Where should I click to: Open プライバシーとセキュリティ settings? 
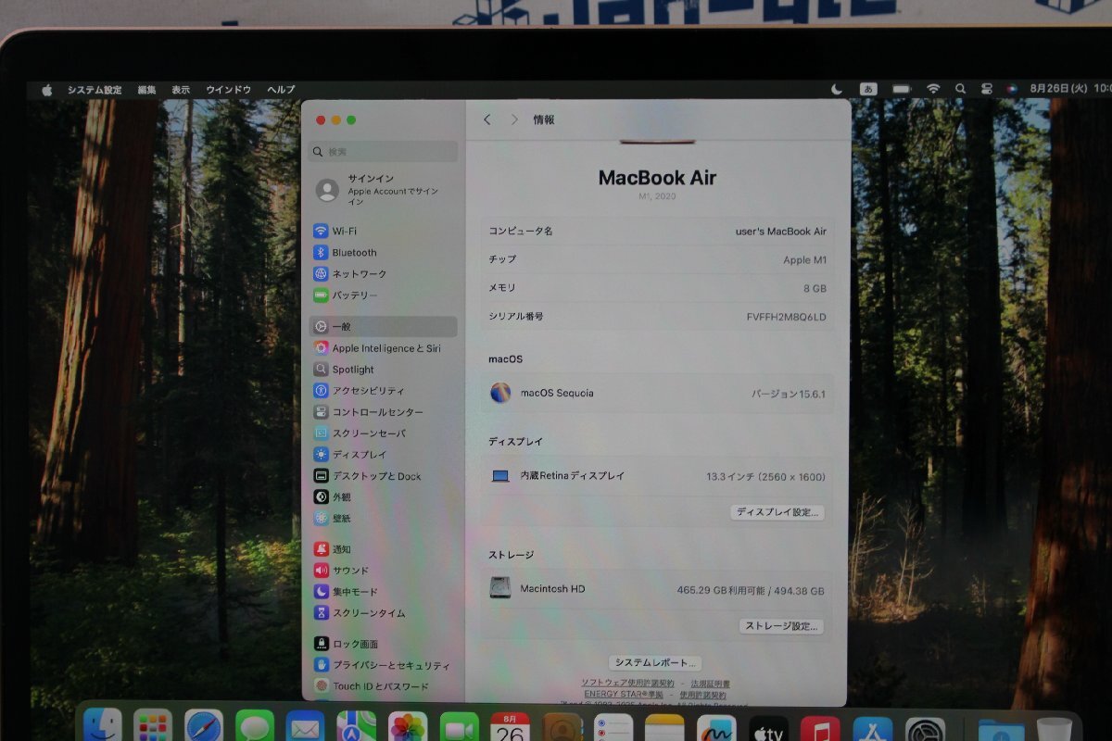click(x=383, y=665)
